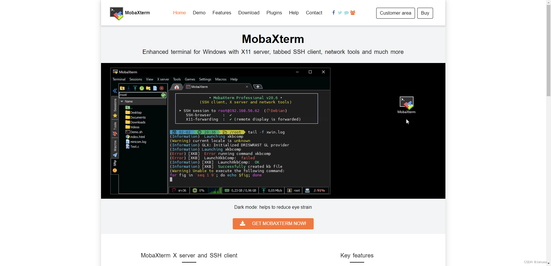Click the parent folder icon in SFTP toolbar

point(122,88)
